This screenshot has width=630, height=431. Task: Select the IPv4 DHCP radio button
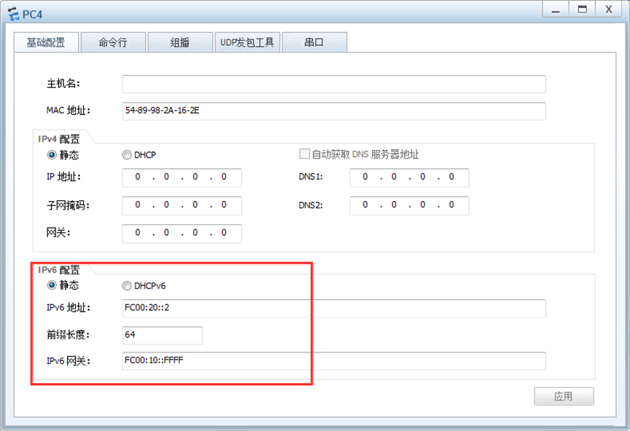127,154
